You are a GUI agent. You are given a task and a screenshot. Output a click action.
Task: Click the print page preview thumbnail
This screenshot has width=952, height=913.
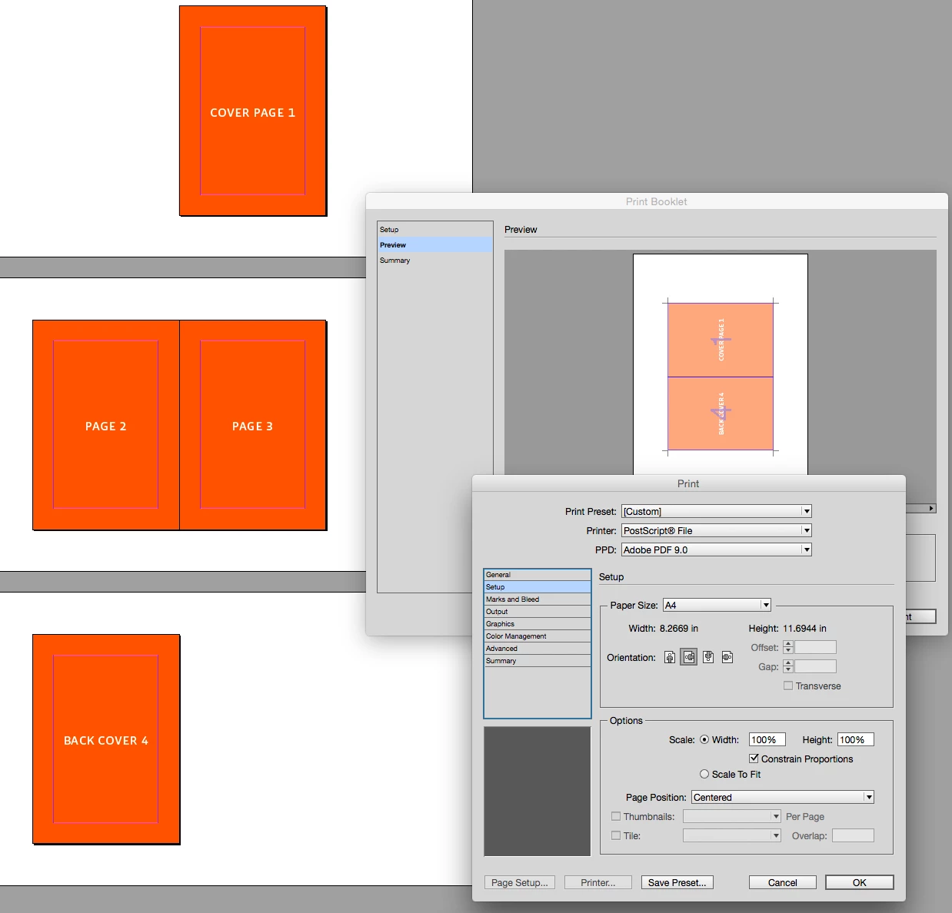538,792
